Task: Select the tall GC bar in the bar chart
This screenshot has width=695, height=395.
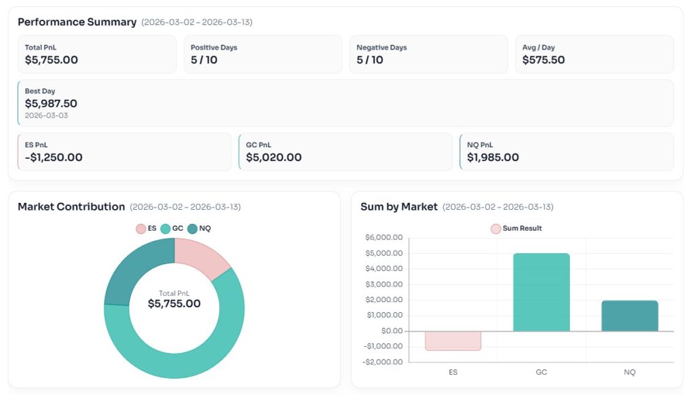Action: tap(541, 292)
